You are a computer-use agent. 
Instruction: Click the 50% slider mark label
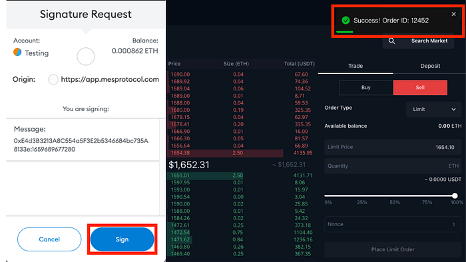pyautogui.click(x=395, y=202)
